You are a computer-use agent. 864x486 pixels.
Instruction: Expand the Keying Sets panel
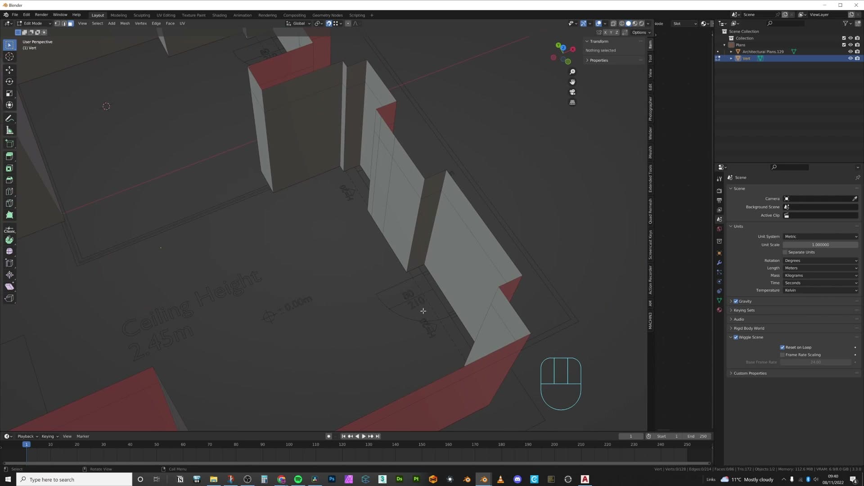744,310
